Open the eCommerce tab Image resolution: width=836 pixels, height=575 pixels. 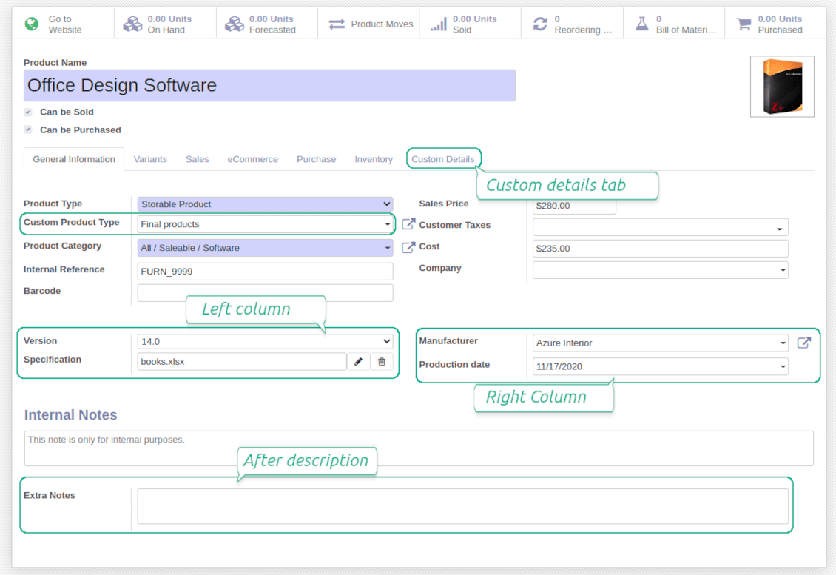point(252,158)
